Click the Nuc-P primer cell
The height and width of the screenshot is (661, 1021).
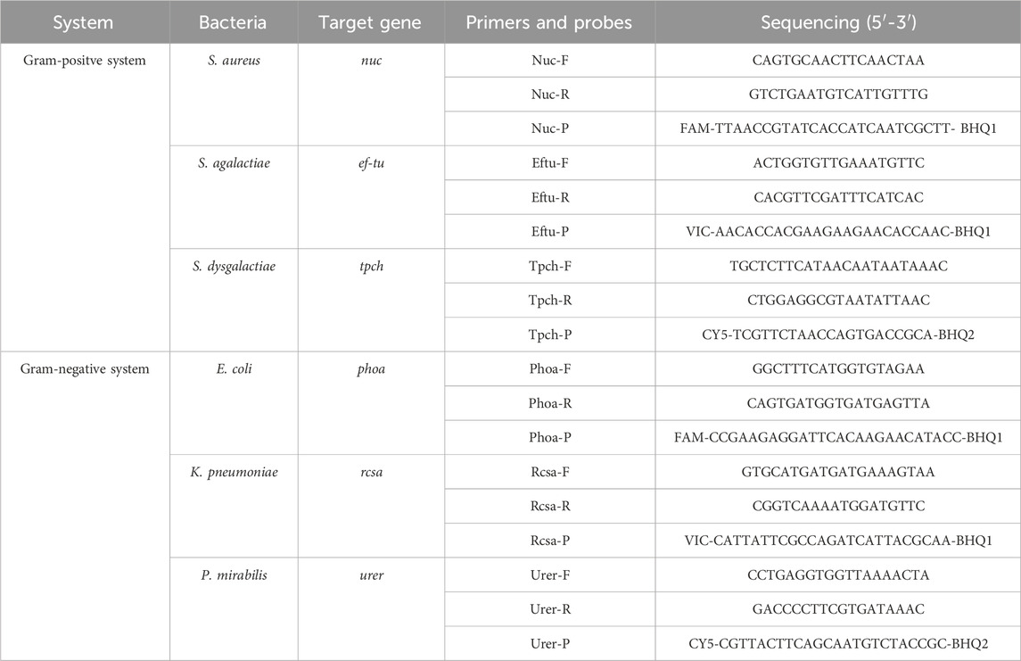pyautogui.click(x=548, y=129)
